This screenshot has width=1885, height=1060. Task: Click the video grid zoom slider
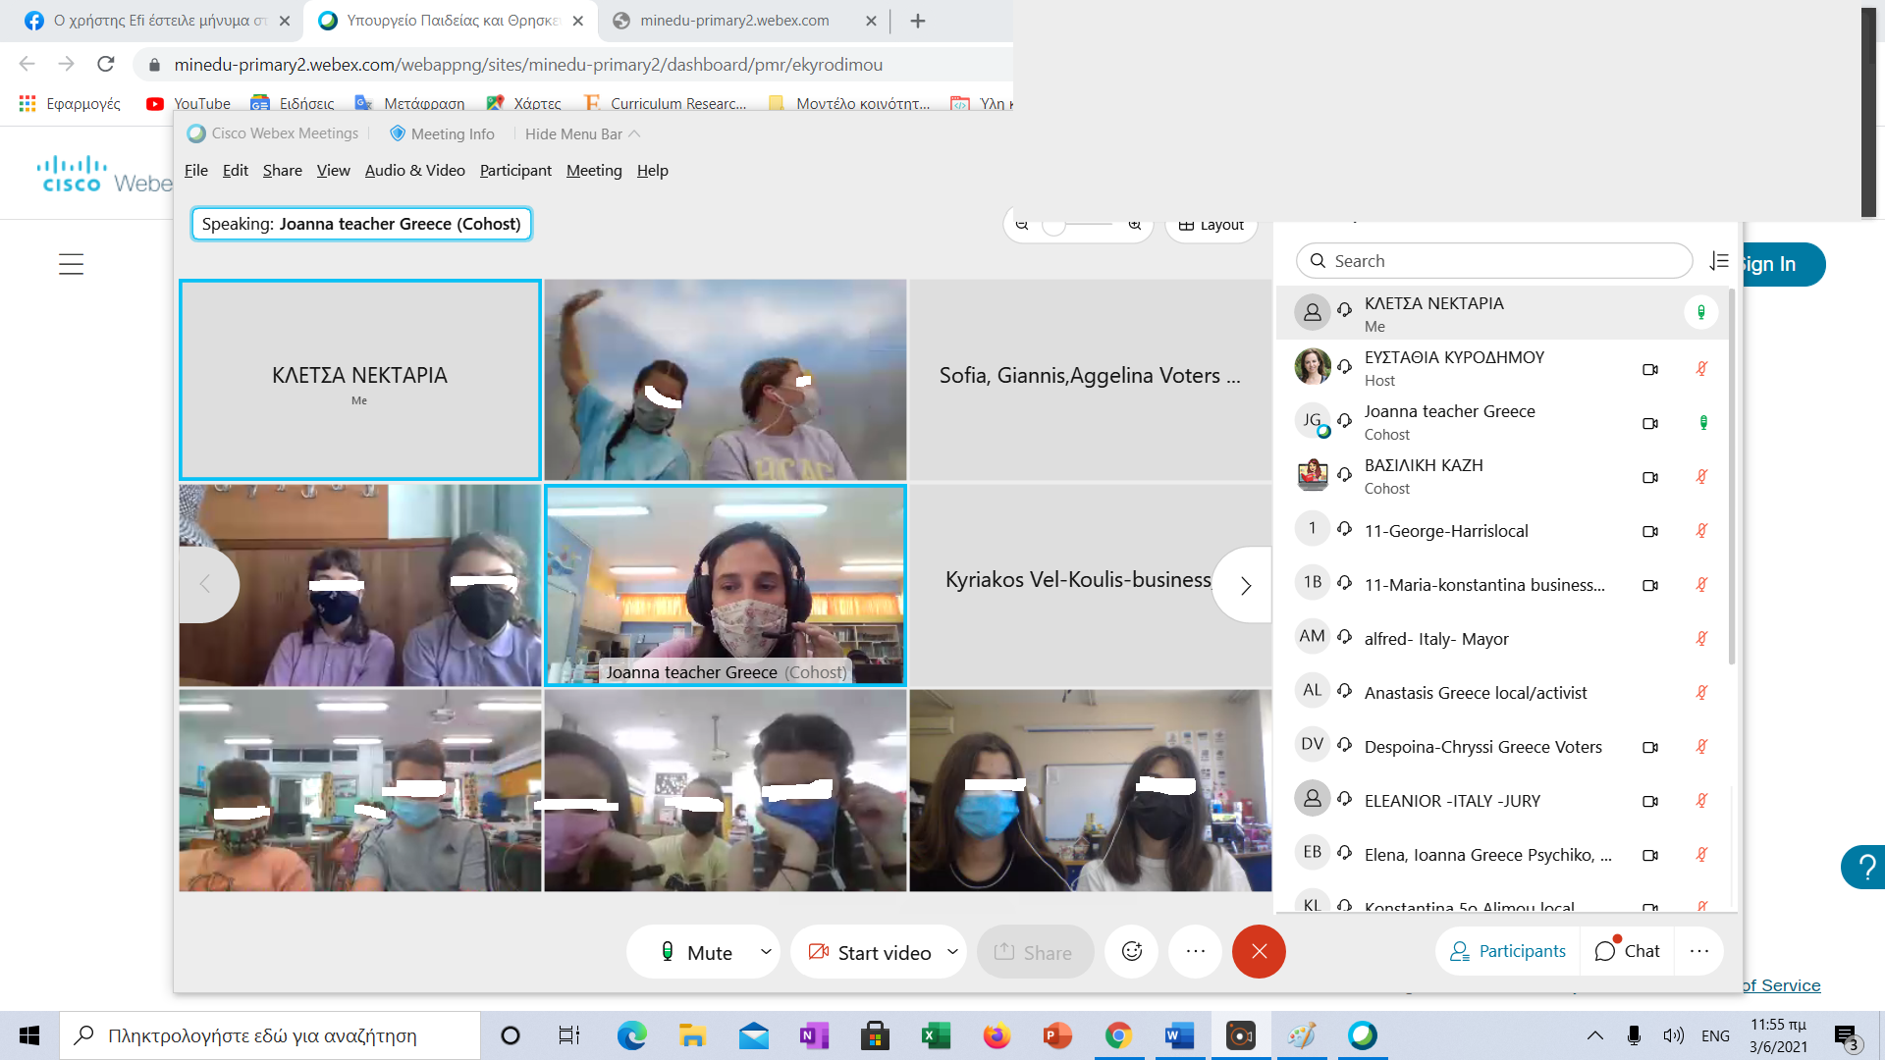tap(1078, 225)
